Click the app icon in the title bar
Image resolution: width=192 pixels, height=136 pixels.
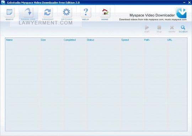click(3, 2)
